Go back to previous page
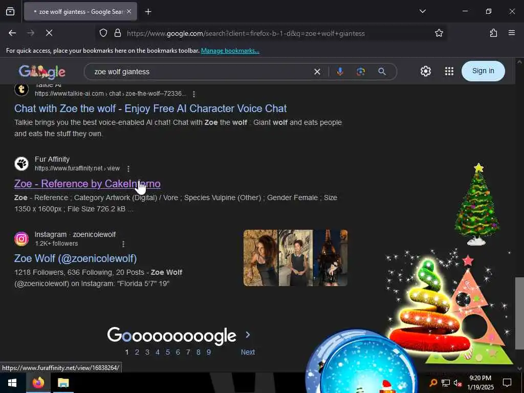This screenshot has height=393, width=524. point(12,33)
